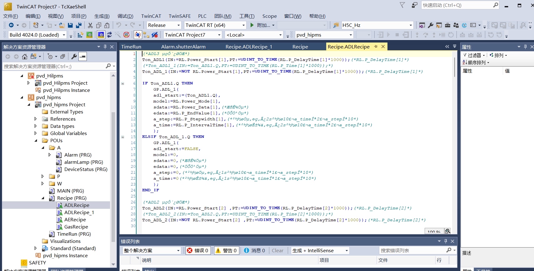Toggle the Warnings 0 filter button
Screen dimensions: 534x271
click(227, 250)
